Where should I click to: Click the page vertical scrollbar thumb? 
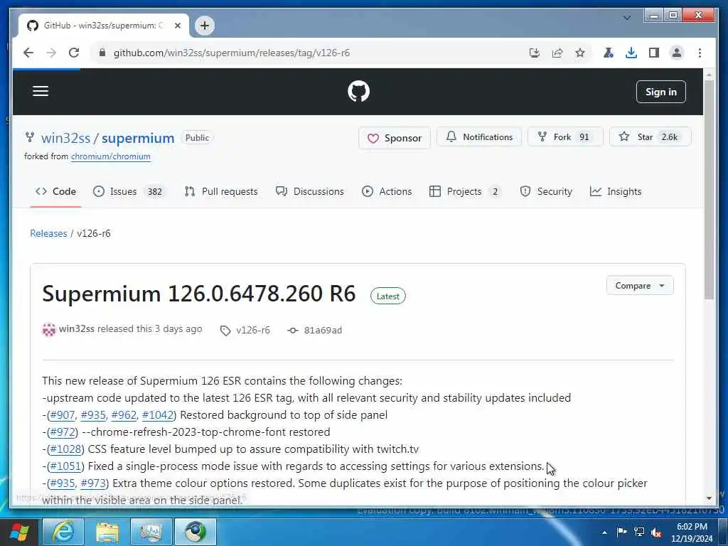[709, 189]
